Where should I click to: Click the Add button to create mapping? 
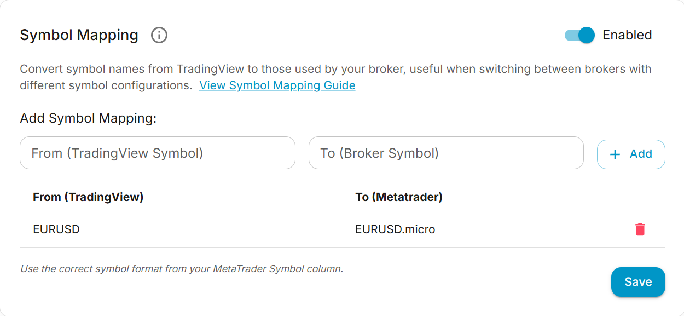630,154
